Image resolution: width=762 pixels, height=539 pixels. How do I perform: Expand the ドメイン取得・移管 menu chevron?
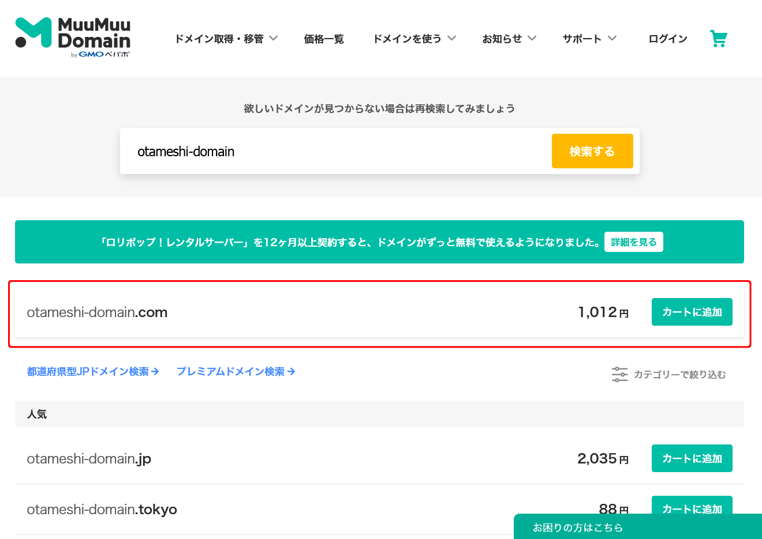pyautogui.click(x=274, y=39)
